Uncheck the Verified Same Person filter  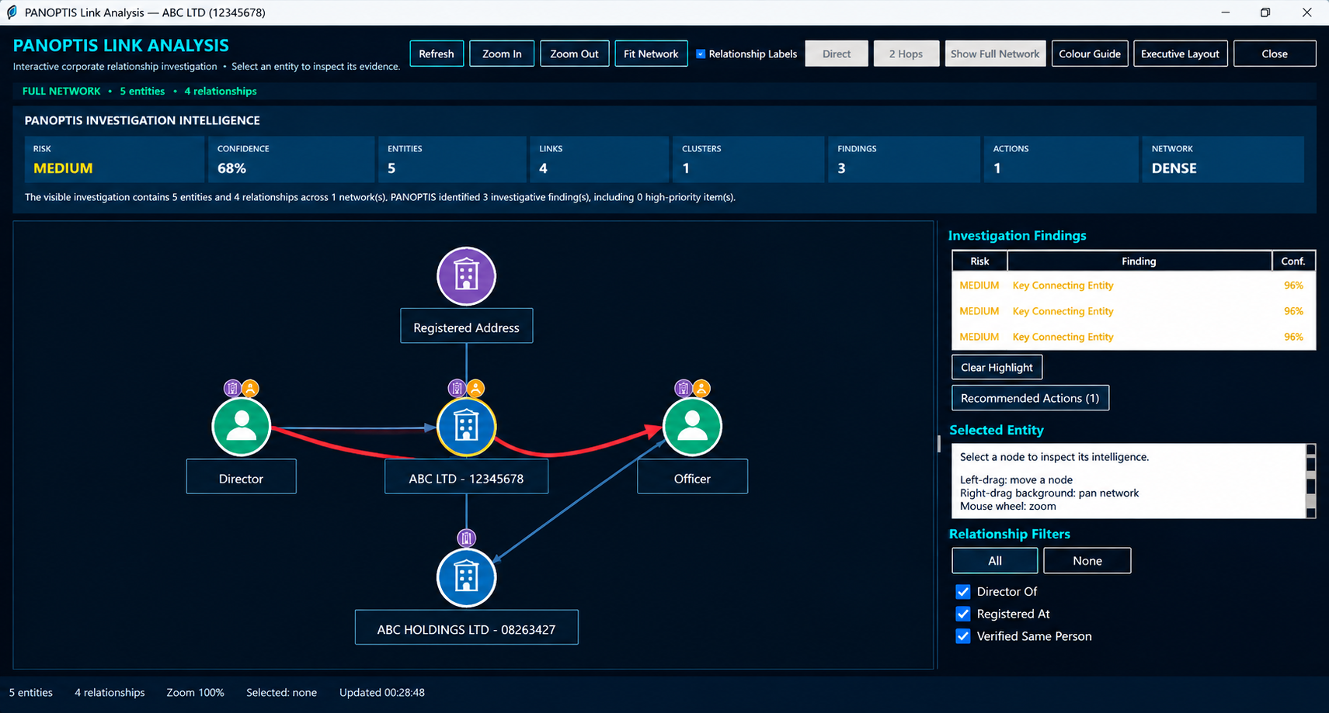pyautogui.click(x=963, y=636)
